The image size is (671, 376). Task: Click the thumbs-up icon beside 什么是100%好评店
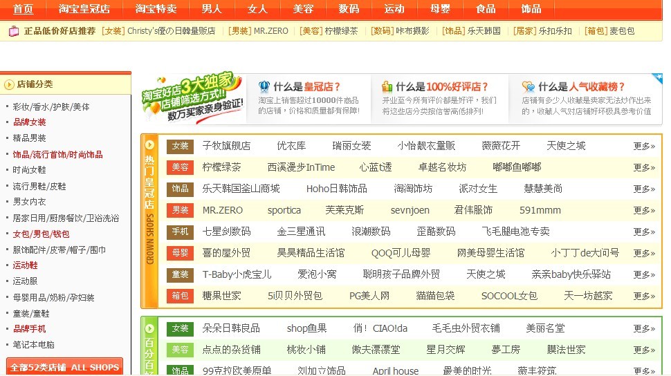pyautogui.click(x=387, y=86)
